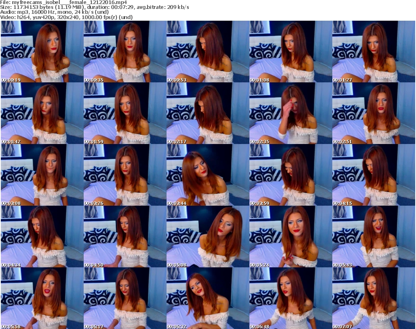Click the thumbnail with timestamp 00:05:58
This screenshot has height=329, width=416.
point(42,298)
